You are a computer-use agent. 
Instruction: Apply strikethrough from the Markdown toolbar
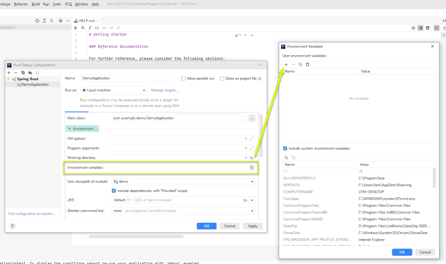[x=83, y=28]
